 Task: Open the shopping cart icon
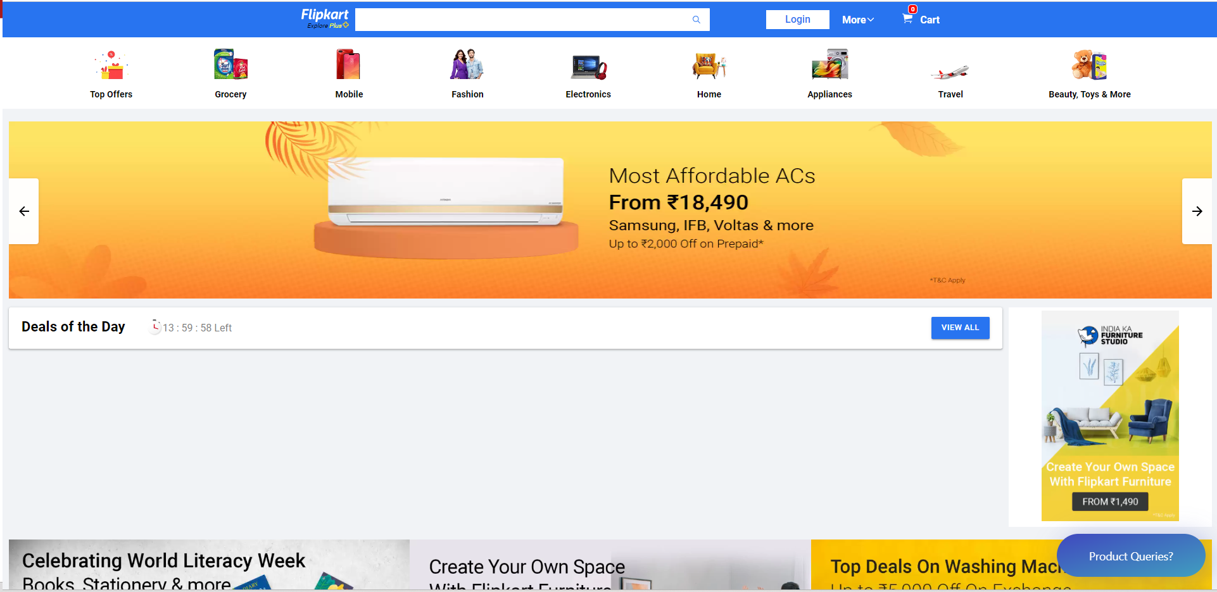pyautogui.click(x=907, y=19)
